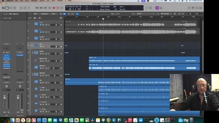Click the Snare track icon
The width and height of the screenshot is (219, 123).
36,96
